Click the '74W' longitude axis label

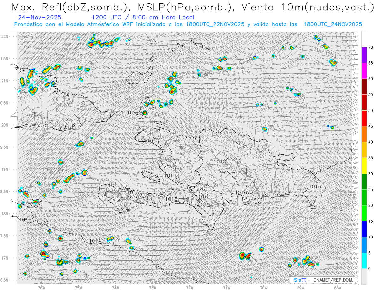point(116,288)
